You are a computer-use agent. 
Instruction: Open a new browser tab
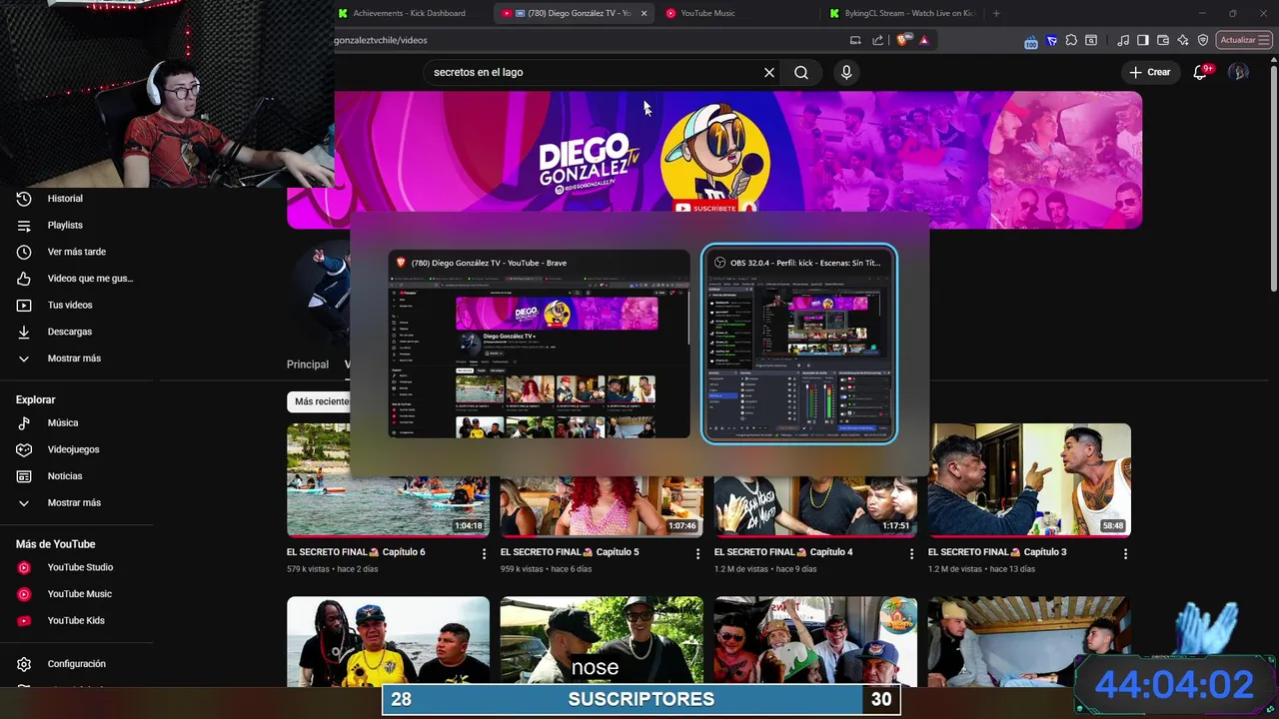996,13
